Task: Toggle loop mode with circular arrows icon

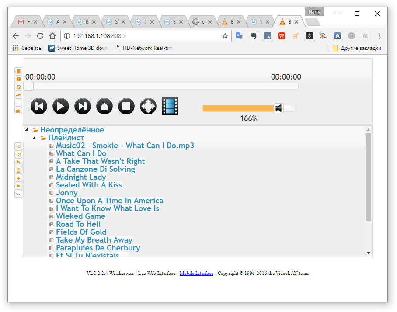Action: pyautogui.click(x=18, y=154)
